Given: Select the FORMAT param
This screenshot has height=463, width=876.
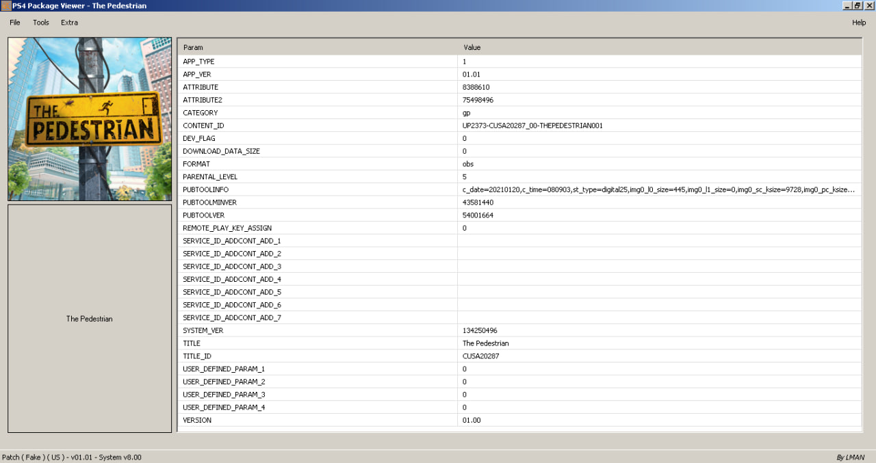Looking at the screenshot, I should click(196, 164).
